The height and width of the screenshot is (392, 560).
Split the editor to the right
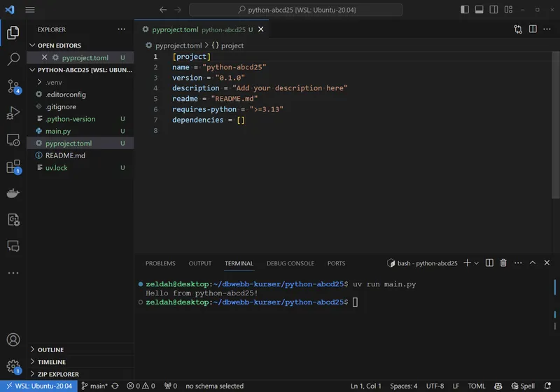[533, 29]
